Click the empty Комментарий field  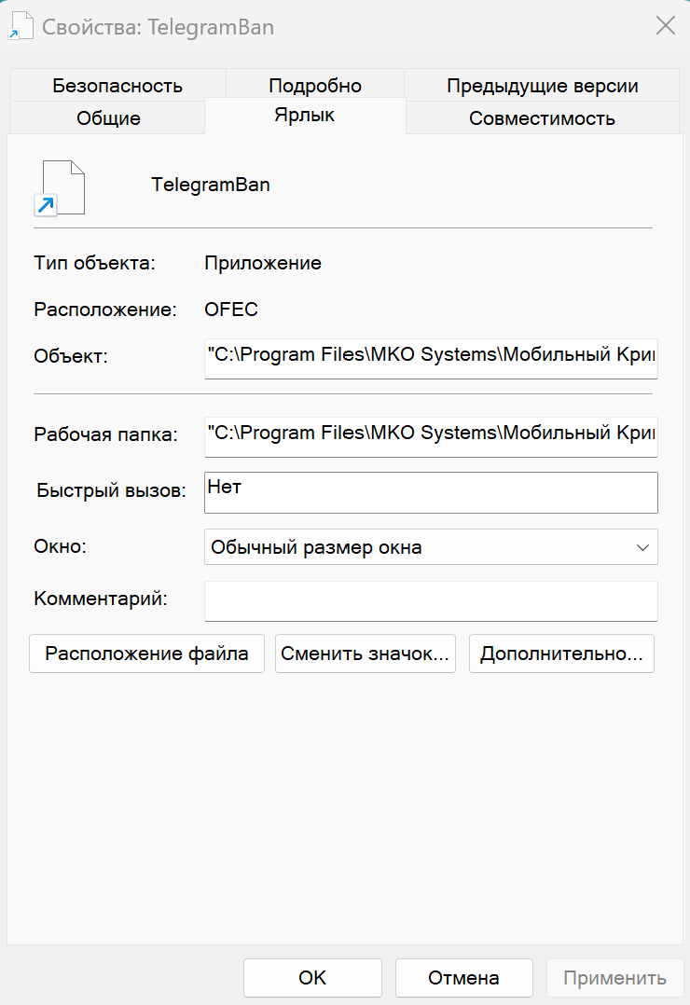pos(431,600)
